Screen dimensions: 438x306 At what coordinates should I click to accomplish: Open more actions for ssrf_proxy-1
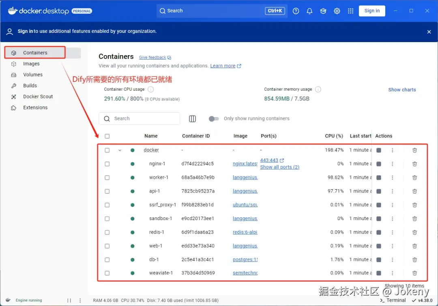point(393,205)
